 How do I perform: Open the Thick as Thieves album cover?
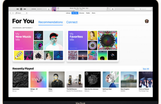[146, 79]
